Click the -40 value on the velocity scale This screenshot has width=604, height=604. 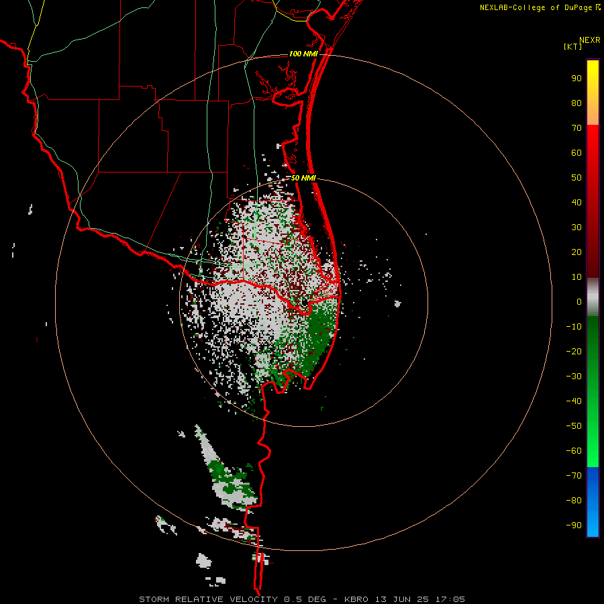tap(574, 401)
